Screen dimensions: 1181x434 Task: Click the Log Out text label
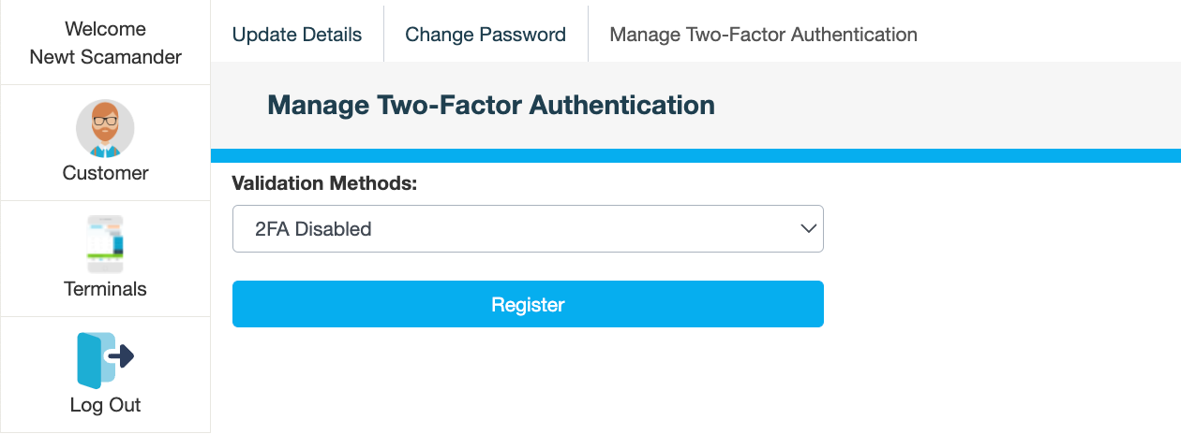point(105,405)
